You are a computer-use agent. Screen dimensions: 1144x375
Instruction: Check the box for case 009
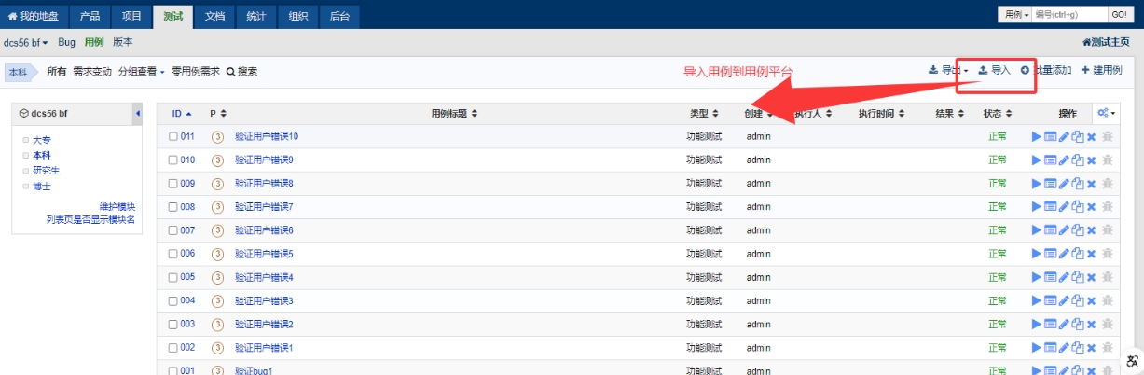[x=172, y=183]
